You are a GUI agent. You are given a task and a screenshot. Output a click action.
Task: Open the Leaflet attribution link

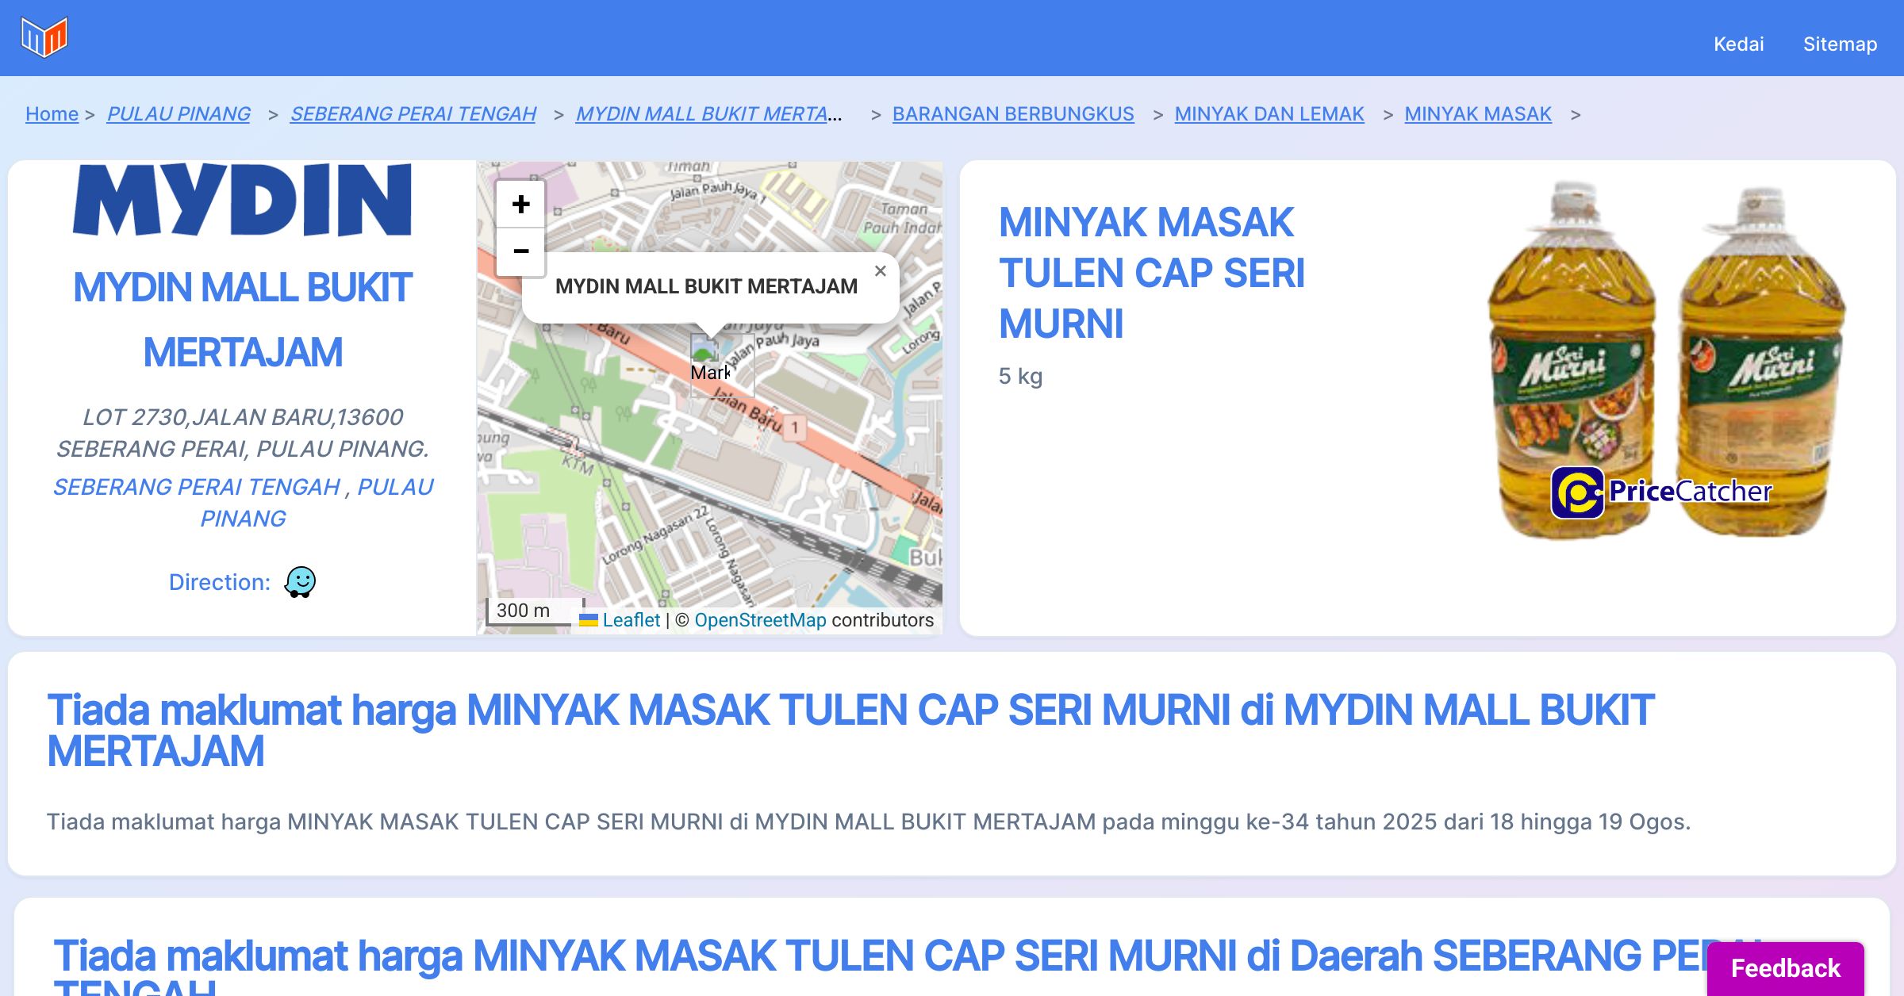pos(631,620)
